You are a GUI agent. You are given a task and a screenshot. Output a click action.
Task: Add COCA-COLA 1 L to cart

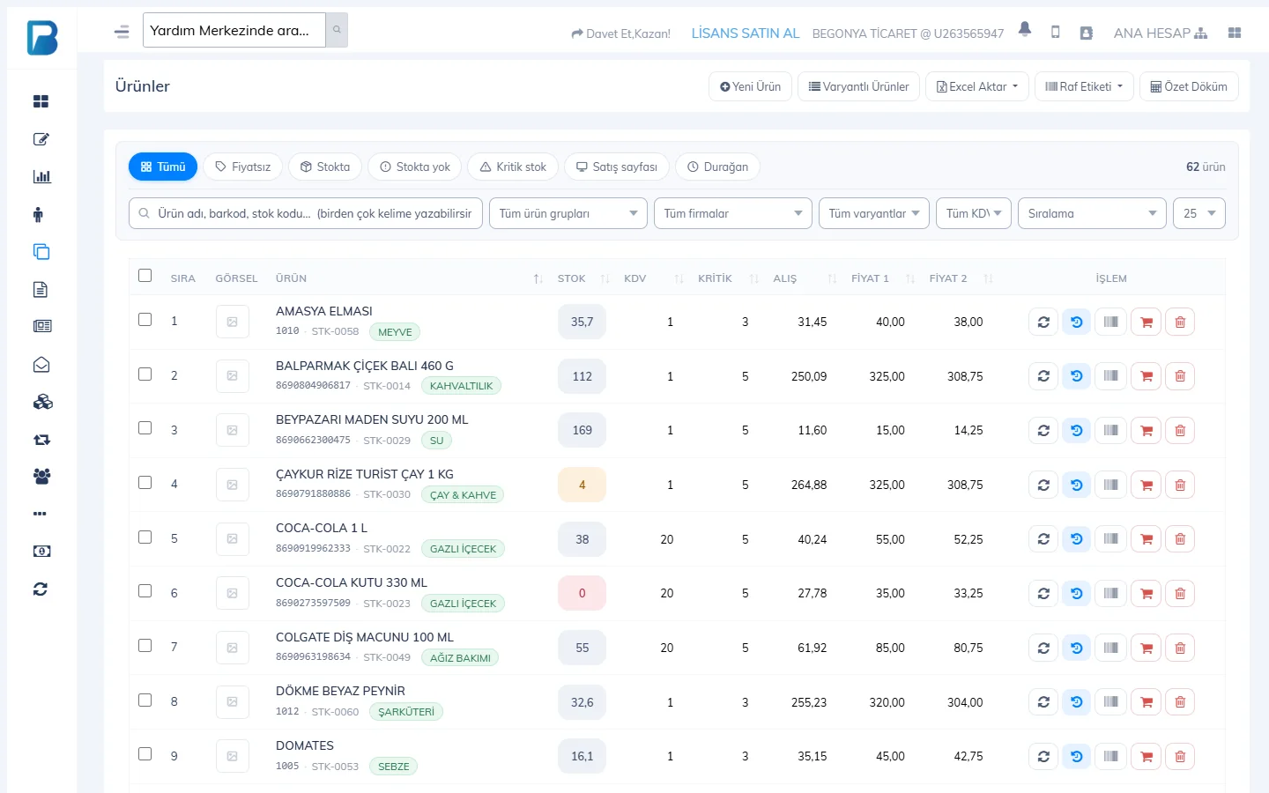(x=1146, y=539)
